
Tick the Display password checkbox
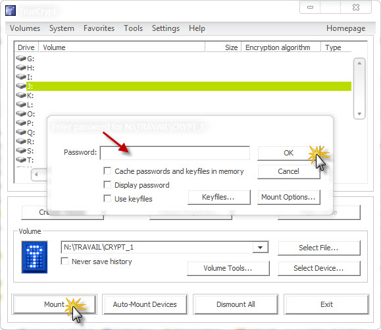click(x=107, y=184)
